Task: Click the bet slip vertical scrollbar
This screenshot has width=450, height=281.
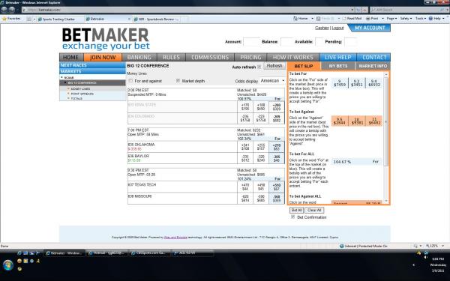Action: point(386,137)
